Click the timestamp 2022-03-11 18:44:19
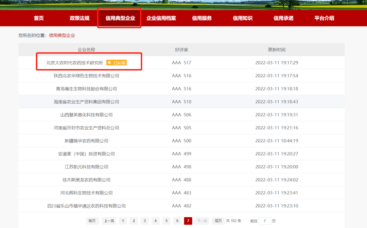 pyautogui.click(x=277, y=141)
